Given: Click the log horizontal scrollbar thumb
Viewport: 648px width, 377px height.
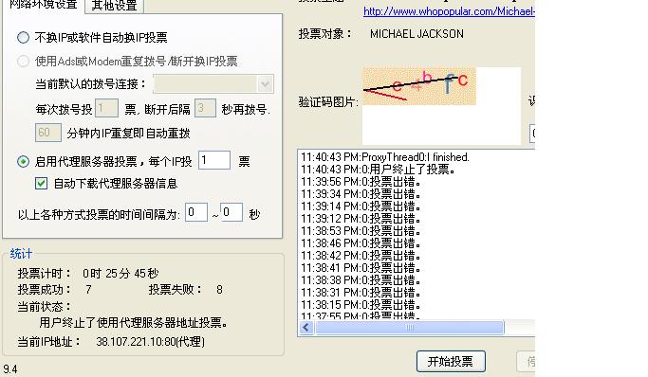Looking at the screenshot, I should tap(409, 328).
